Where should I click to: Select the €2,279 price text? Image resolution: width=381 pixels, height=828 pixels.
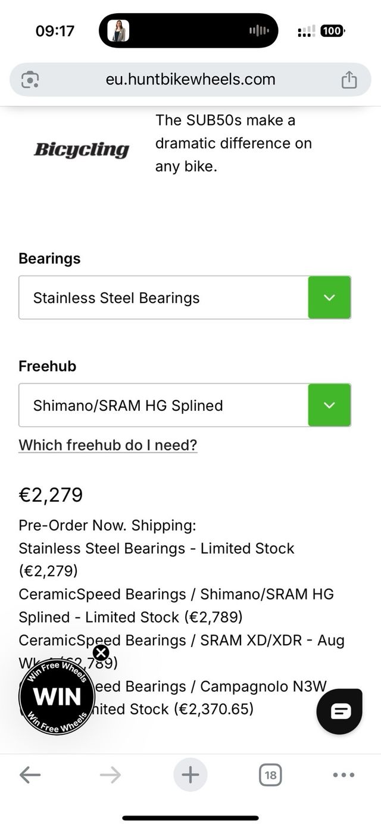coord(51,495)
